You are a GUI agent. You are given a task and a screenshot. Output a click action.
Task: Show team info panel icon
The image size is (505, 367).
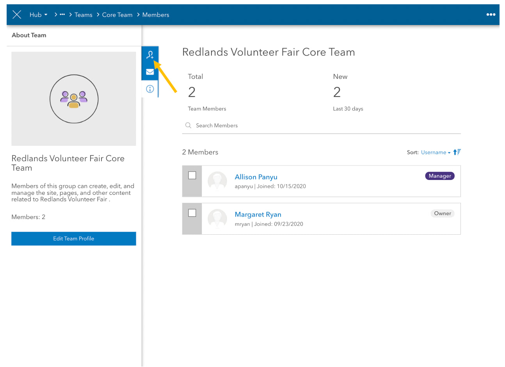point(150,89)
